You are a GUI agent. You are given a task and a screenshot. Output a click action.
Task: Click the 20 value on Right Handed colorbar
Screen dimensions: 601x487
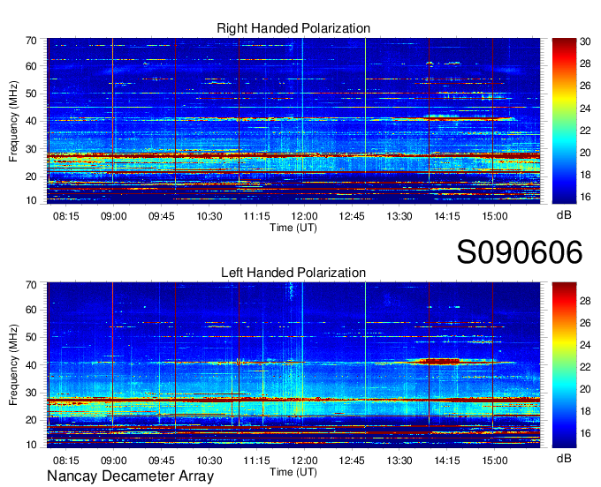pyautogui.click(x=585, y=153)
